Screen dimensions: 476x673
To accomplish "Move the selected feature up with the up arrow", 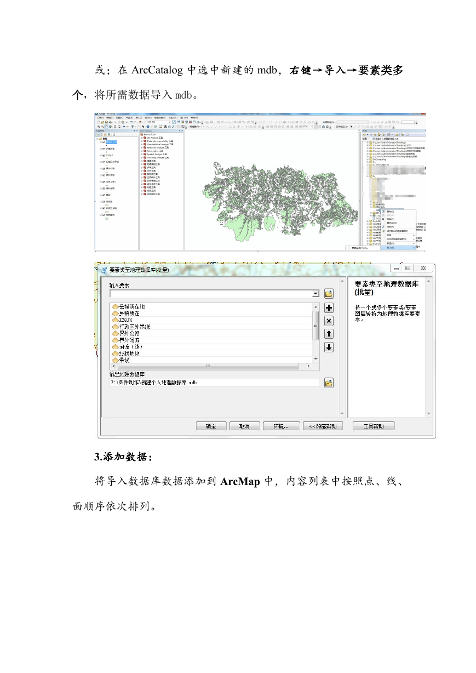I will 329,334.
